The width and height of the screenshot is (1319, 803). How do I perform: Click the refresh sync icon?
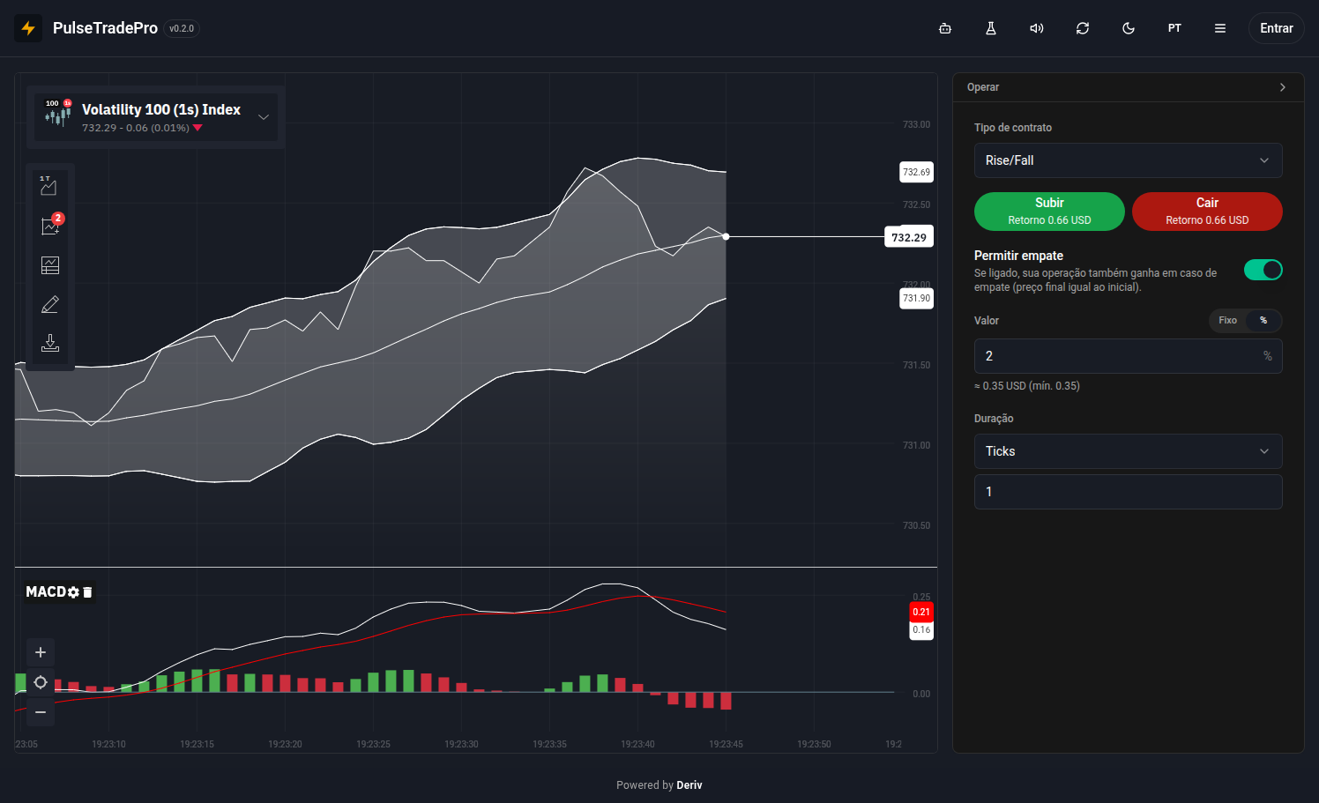pos(1083,28)
